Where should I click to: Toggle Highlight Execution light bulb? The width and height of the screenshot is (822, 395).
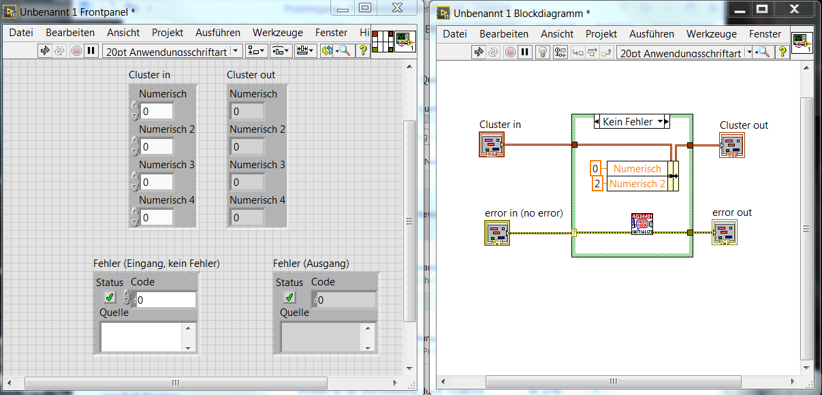pos(543,52)
